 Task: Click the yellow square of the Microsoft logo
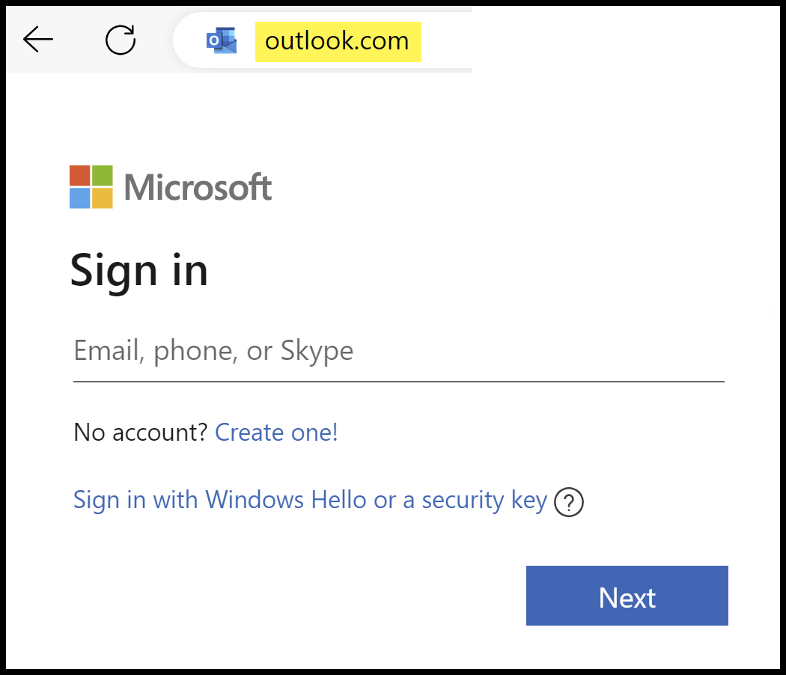click(x=101, y=197)
